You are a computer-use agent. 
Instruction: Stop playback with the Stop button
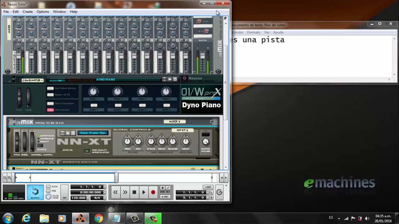coord(134,192)
